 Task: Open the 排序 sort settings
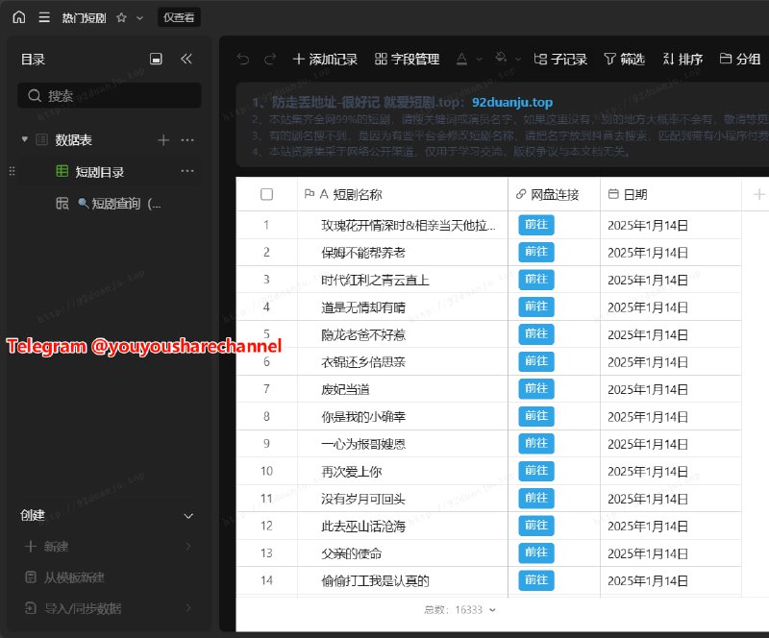coord(682,59)
